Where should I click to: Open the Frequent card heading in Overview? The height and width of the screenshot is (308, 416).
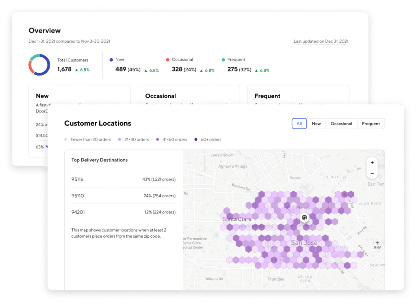tap(267, 96)
